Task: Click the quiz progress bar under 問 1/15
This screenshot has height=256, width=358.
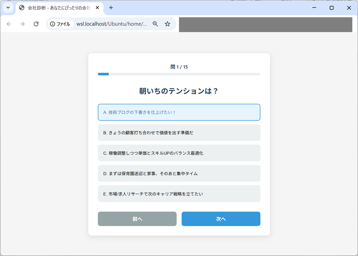Action: pos(179,74)
